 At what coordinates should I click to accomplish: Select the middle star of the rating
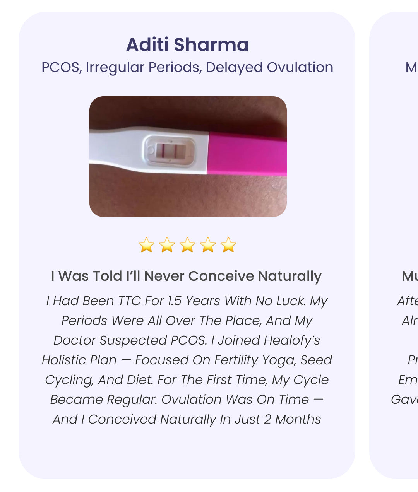tap(188, 245)
